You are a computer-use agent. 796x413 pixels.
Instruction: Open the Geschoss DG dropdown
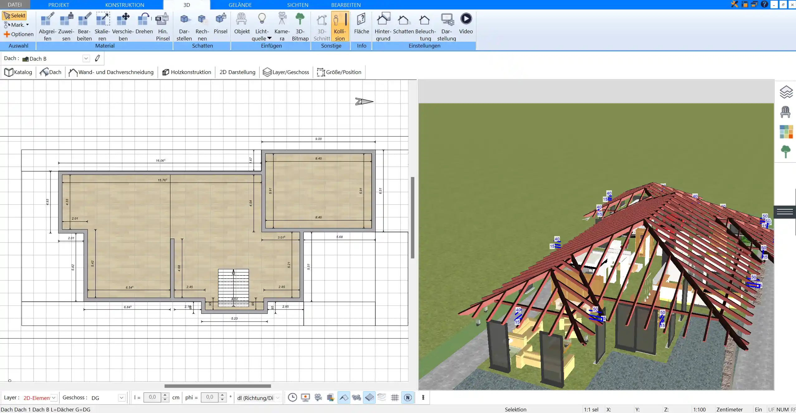click(x=122, y=398)
